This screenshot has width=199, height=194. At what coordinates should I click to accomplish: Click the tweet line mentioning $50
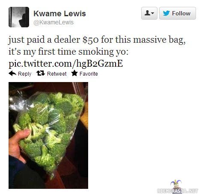point(97,40)
